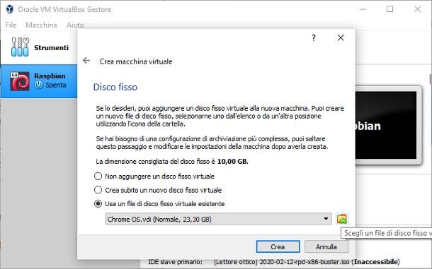Viewport: 432px width, 269px height.
Task: Select the Raspbian machine icon in the list
Action: pyautogui.click(x=20, y=81)
